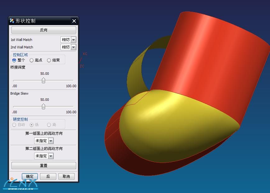270x193 pixels.
Task: Click the 桥接深度 slider handle
Action: [43, 81]
